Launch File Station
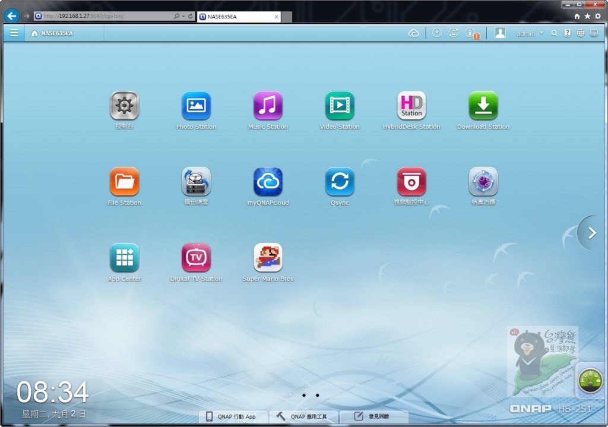Viewport: 608px width, 427px height. (x=124, y=182)
